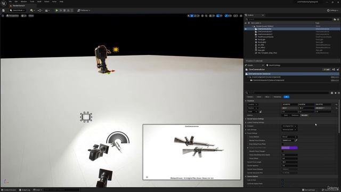Toggle Draw Debug Focus Plane checkbox
This screenshot has height=192, width=341.
(282, 144)
